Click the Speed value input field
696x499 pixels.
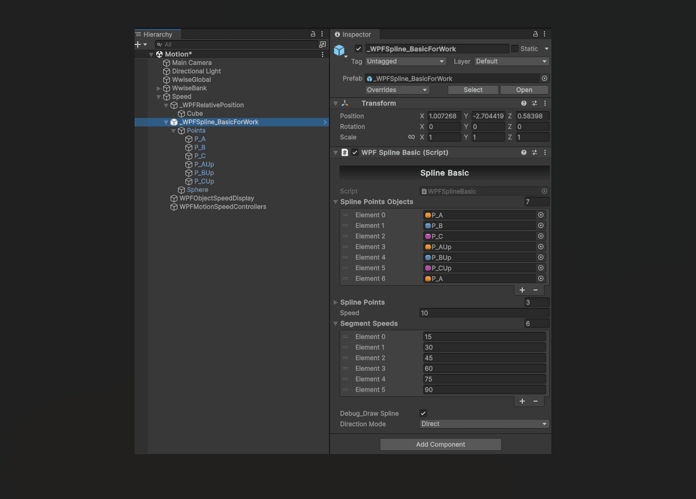click(x=484, y=313)
